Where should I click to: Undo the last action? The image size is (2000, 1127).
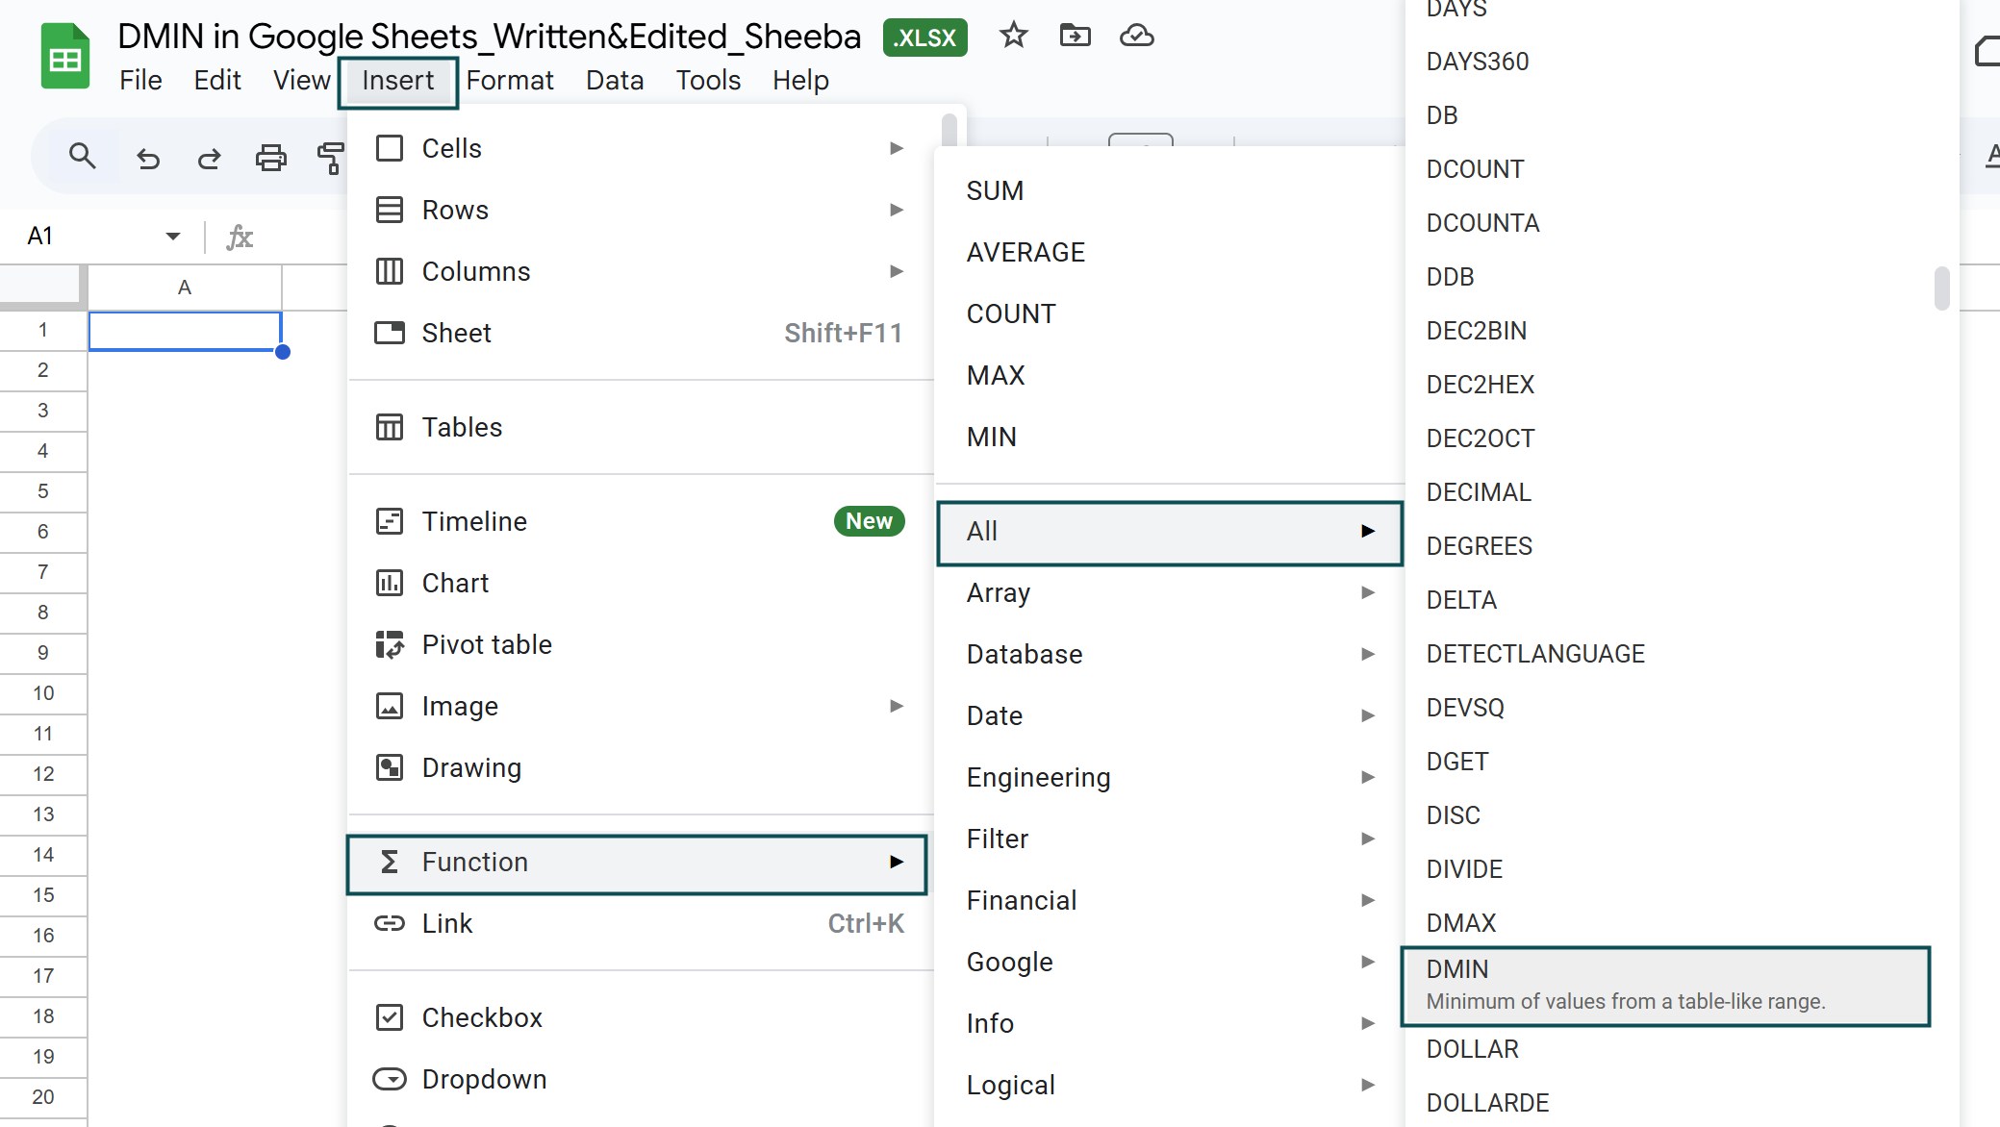click(x=147, y=158)
